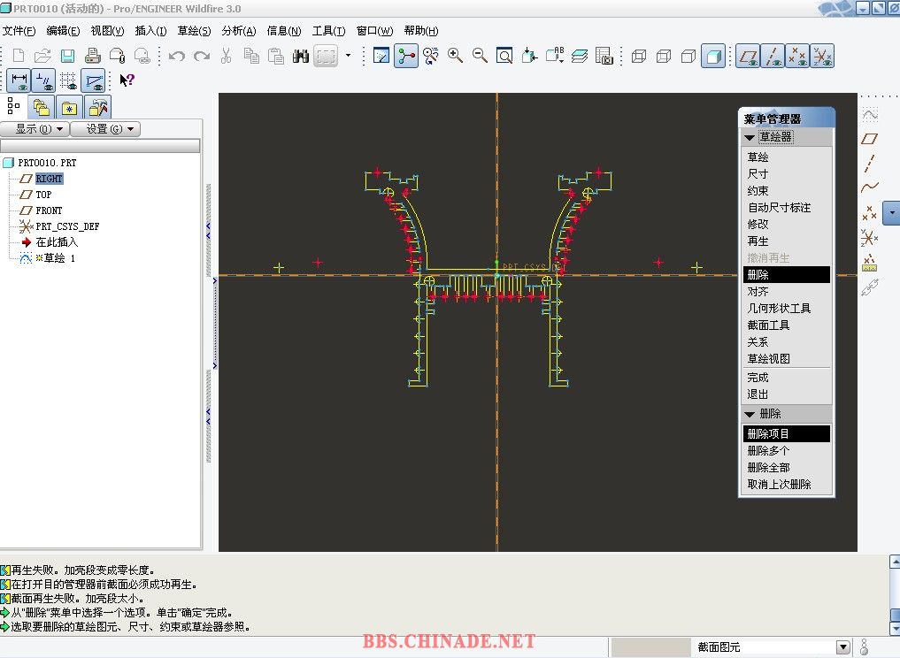This screenshot has width=900, height=658.
Task: Click the Reorient view icon
Action: point(529,56)
